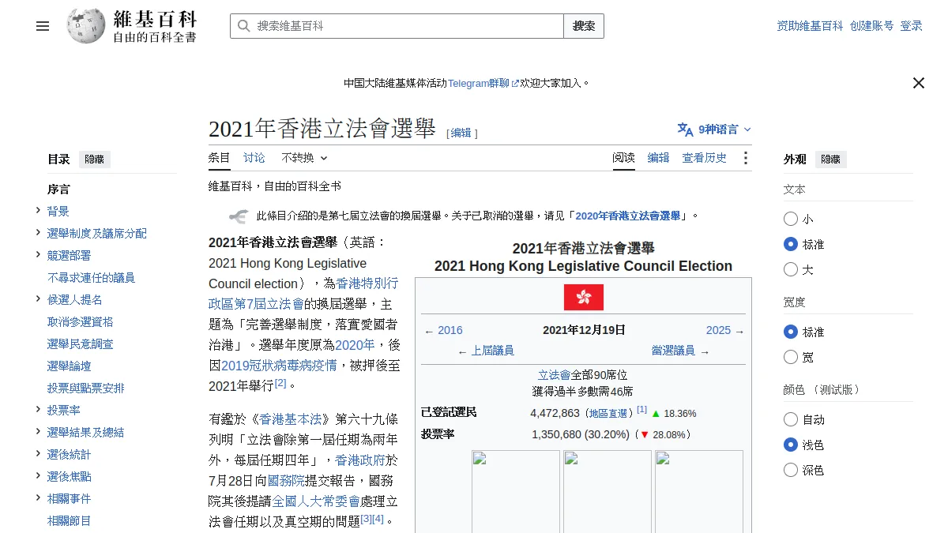
Task: Jump to 選舉論壇 section
Action: [69, 366]
